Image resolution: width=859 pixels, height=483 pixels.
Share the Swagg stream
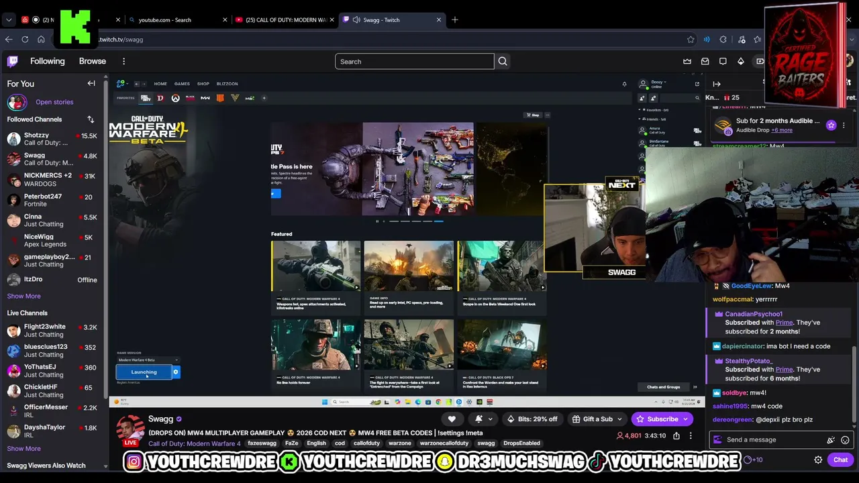click(x=676, y=436)
